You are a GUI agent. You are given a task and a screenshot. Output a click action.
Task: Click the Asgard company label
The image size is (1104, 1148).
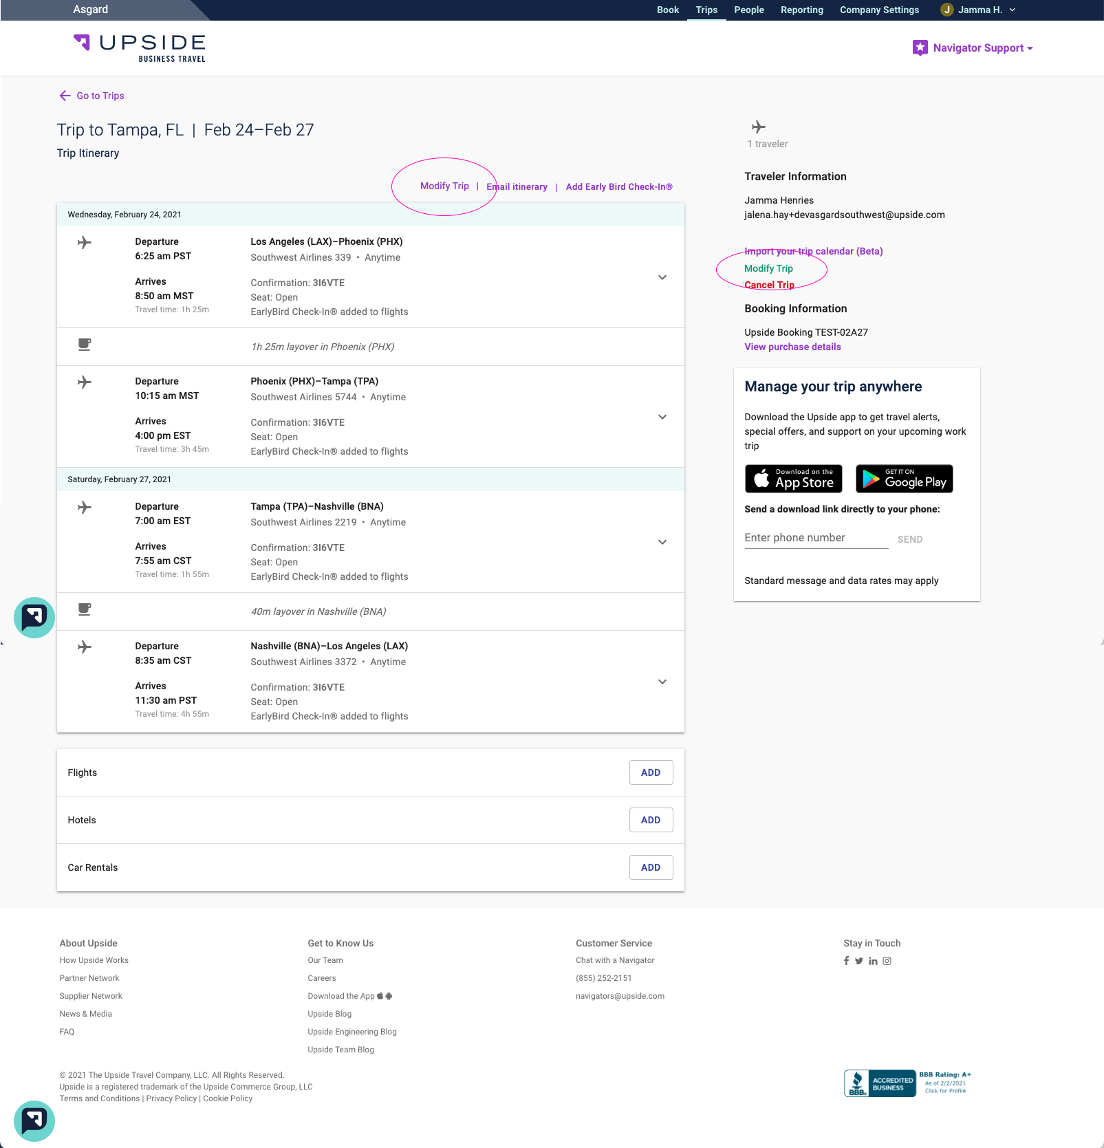pyautogui.click(x=91, y=10)
